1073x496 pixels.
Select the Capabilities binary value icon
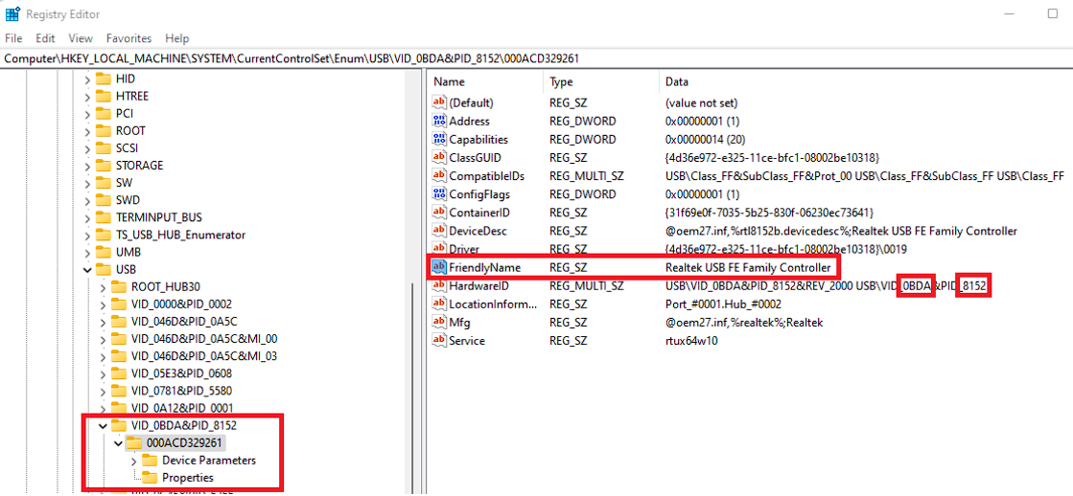pyautogui.click(x=439, y=140)
